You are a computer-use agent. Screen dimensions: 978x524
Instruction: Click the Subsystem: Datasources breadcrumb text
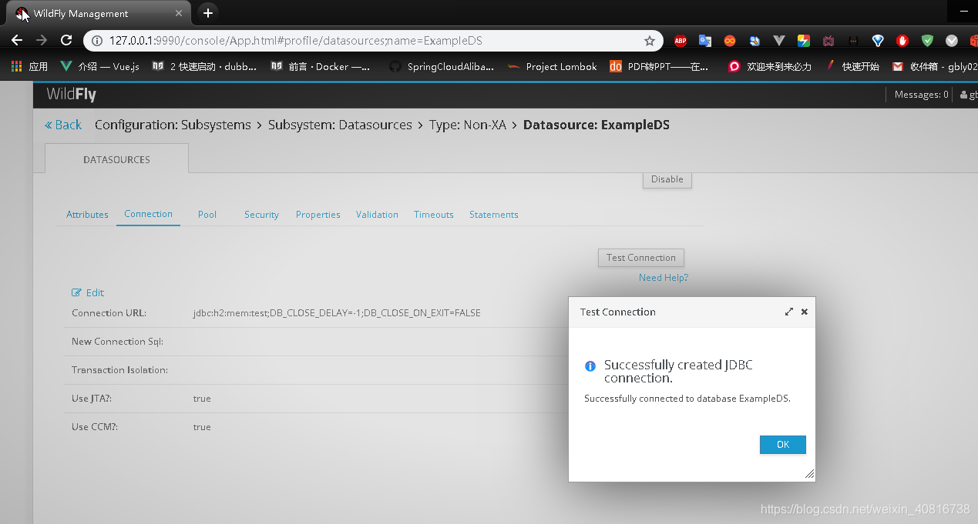click(340, 125)
